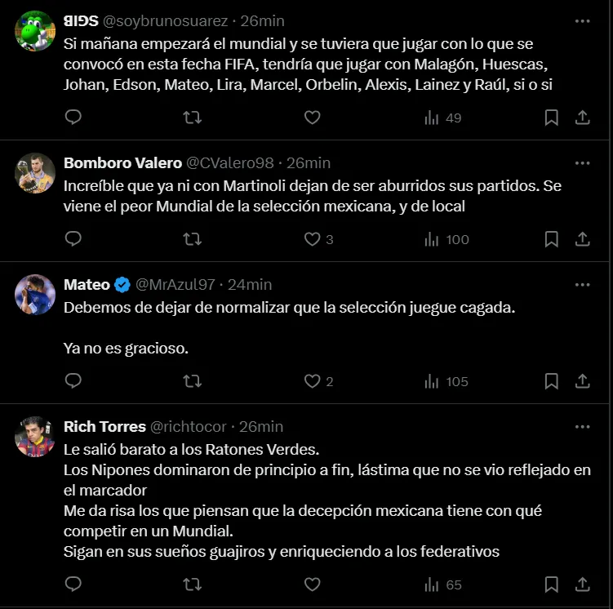Bookmark Rich Torres's tweet

[x=552, y=585]
